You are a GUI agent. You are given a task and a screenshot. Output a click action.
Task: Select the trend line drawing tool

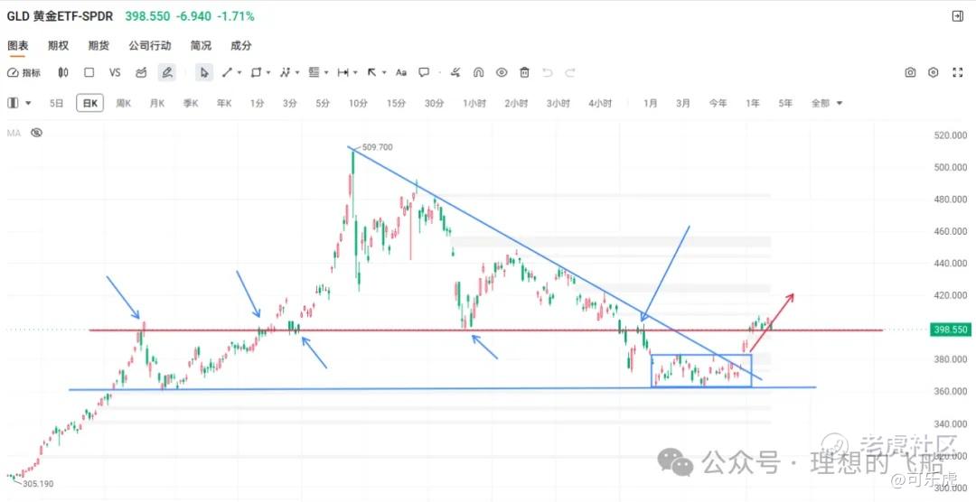(x=227, y=73)
